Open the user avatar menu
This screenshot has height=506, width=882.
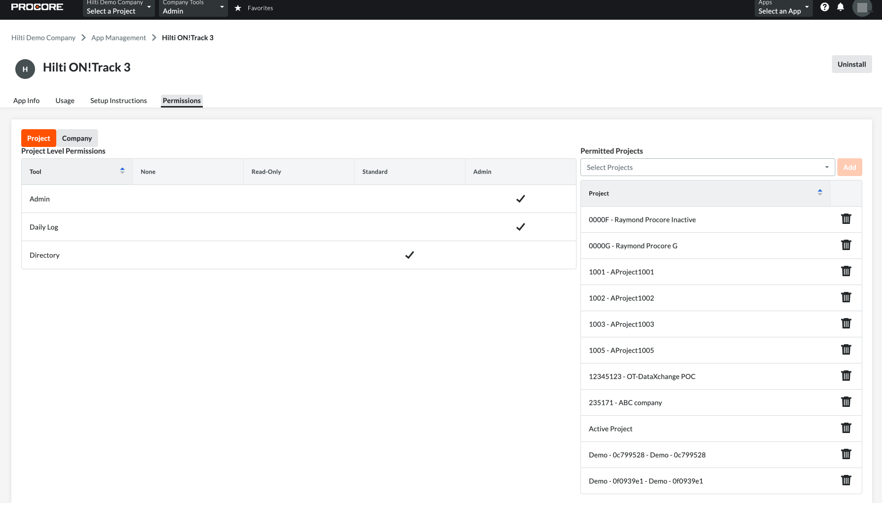862,7
